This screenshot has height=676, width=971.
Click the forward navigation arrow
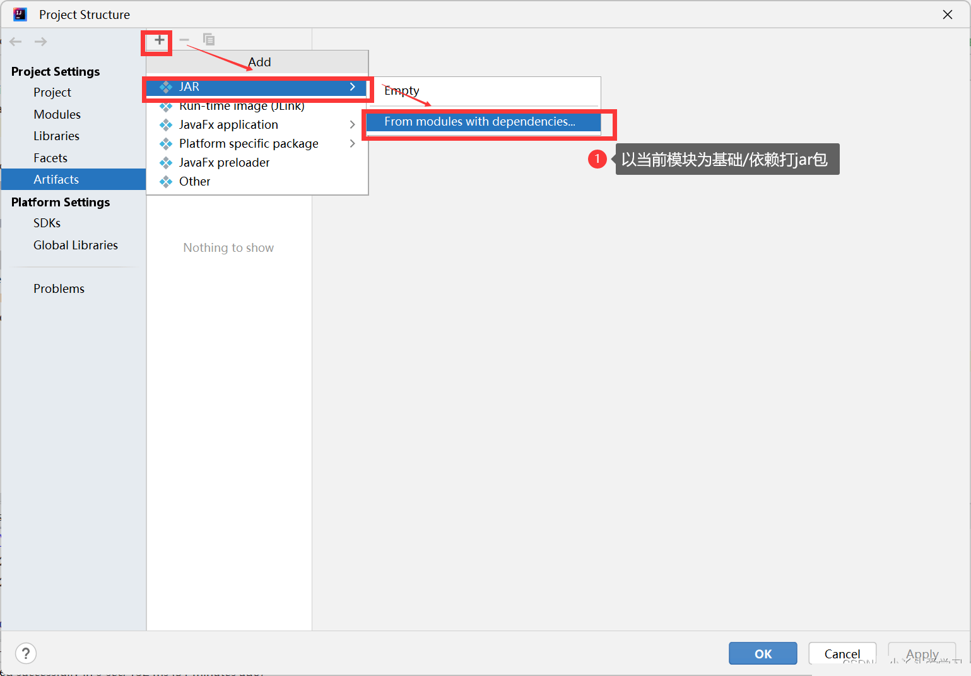pos(41,42)
